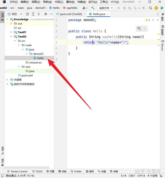
Task: Click the build hammer icon in toolbar
Action: point(93,8)
